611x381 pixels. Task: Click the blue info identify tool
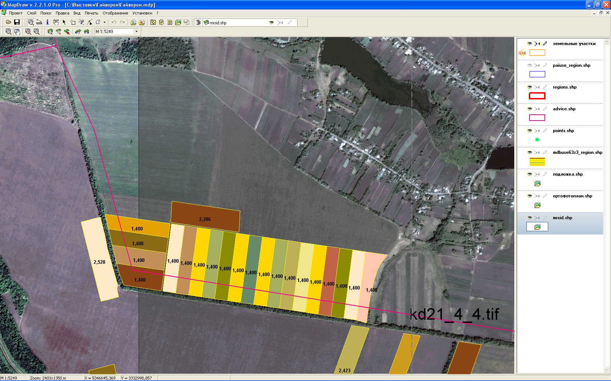pos(47,22)
